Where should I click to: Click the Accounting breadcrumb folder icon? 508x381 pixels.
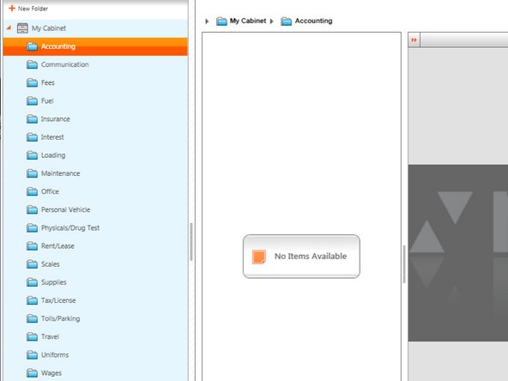pyautogui.click(x=286, y=21)
